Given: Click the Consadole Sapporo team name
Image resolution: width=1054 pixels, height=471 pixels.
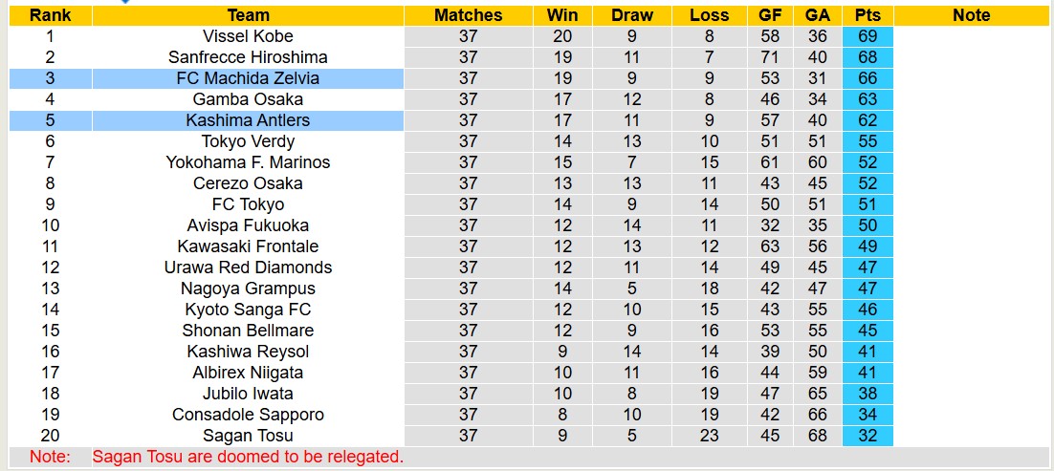Looking at the screenshot, I should pos(248,415).
